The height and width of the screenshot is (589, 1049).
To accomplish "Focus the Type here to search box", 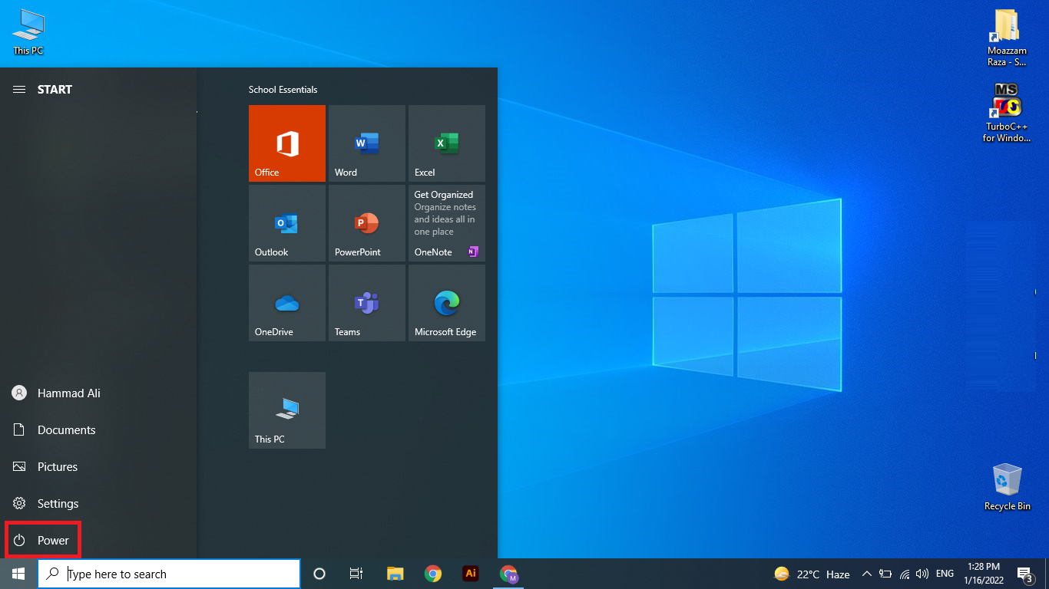I will [x=169, y=574].
